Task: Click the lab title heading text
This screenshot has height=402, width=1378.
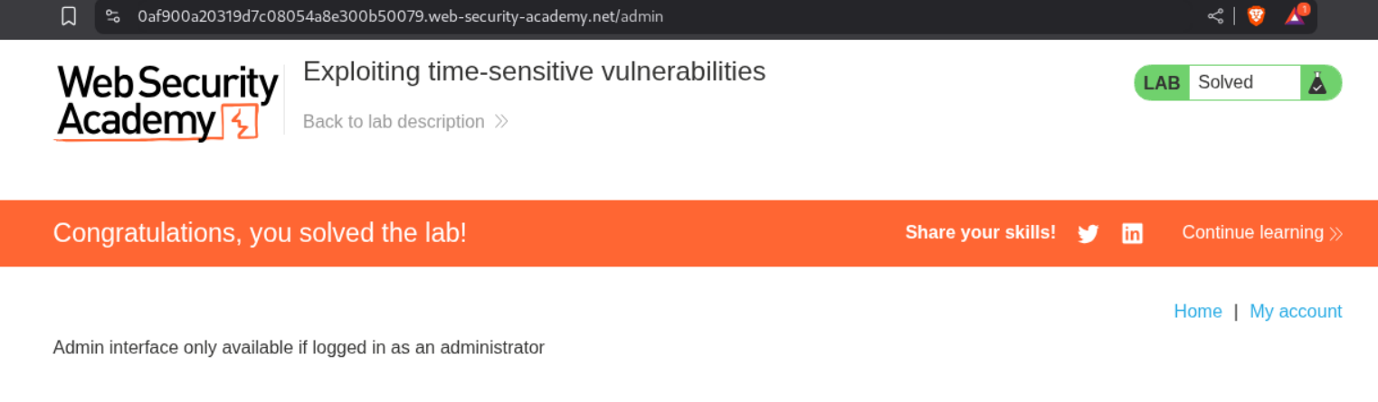Action: (x=534, y=71)
